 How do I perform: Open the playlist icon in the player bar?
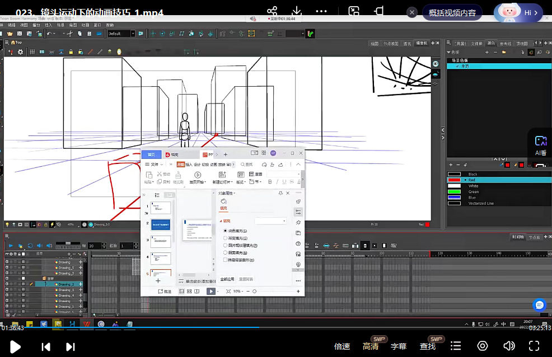[x=456, y=346]
